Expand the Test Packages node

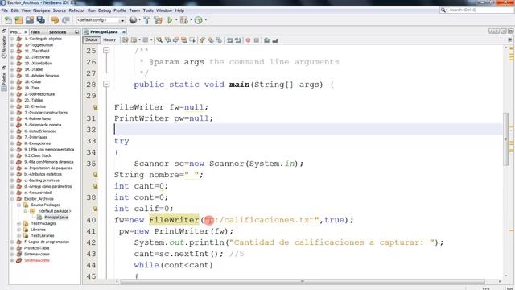19,224
